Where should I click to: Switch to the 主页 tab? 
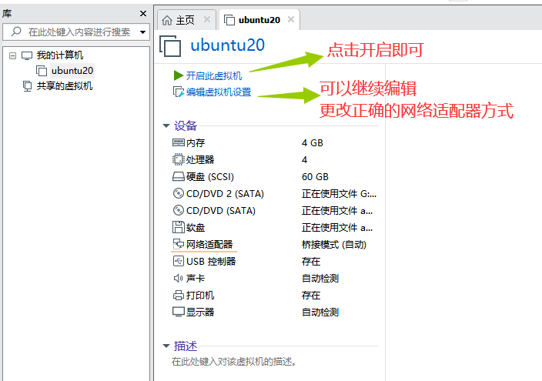pos(186,20)
